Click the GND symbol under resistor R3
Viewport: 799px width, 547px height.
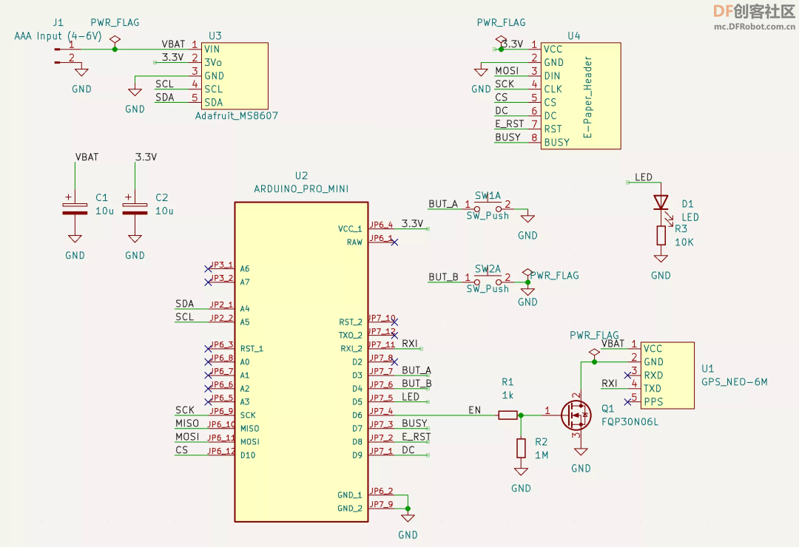661,258
